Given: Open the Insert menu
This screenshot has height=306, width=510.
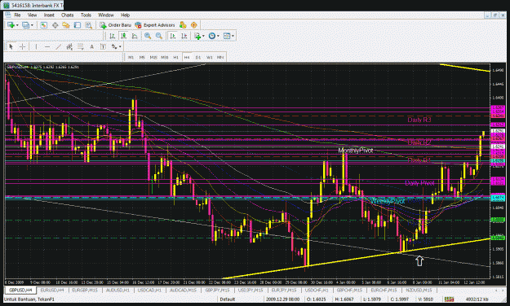Looking at the screenshot, I should 49,15.
